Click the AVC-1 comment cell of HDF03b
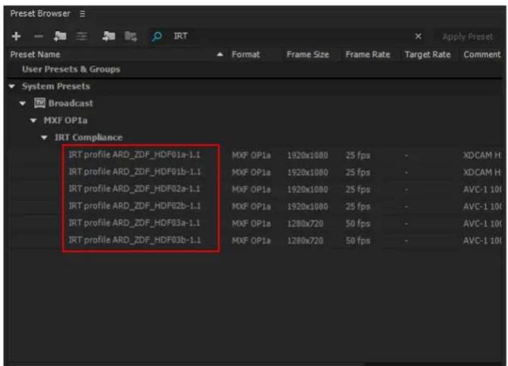 click(482, 241)
